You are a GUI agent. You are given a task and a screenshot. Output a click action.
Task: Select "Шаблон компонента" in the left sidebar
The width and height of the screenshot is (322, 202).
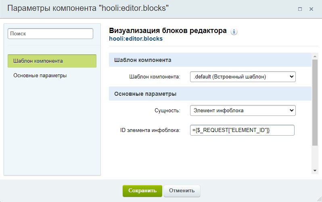tap(52, 61)
